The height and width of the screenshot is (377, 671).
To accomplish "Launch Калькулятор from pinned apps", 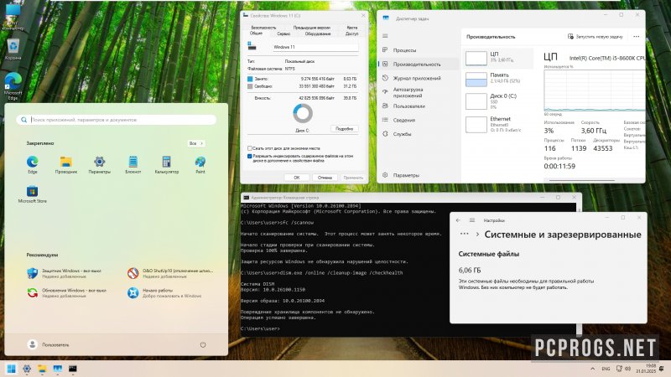I will tap(166, 164).
